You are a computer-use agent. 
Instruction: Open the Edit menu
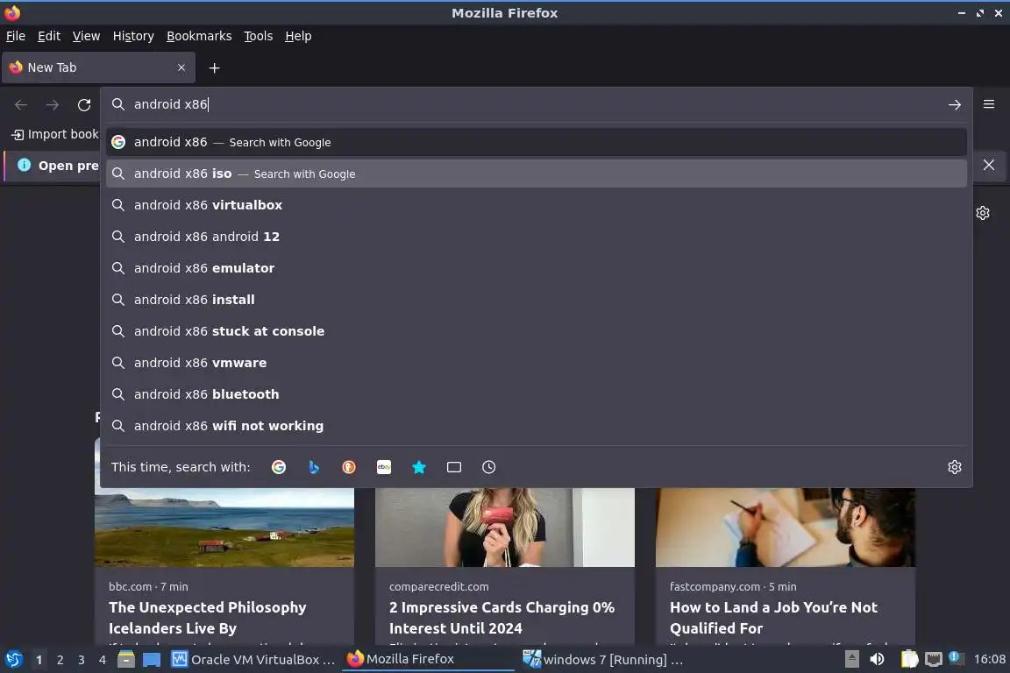[49, 36]
